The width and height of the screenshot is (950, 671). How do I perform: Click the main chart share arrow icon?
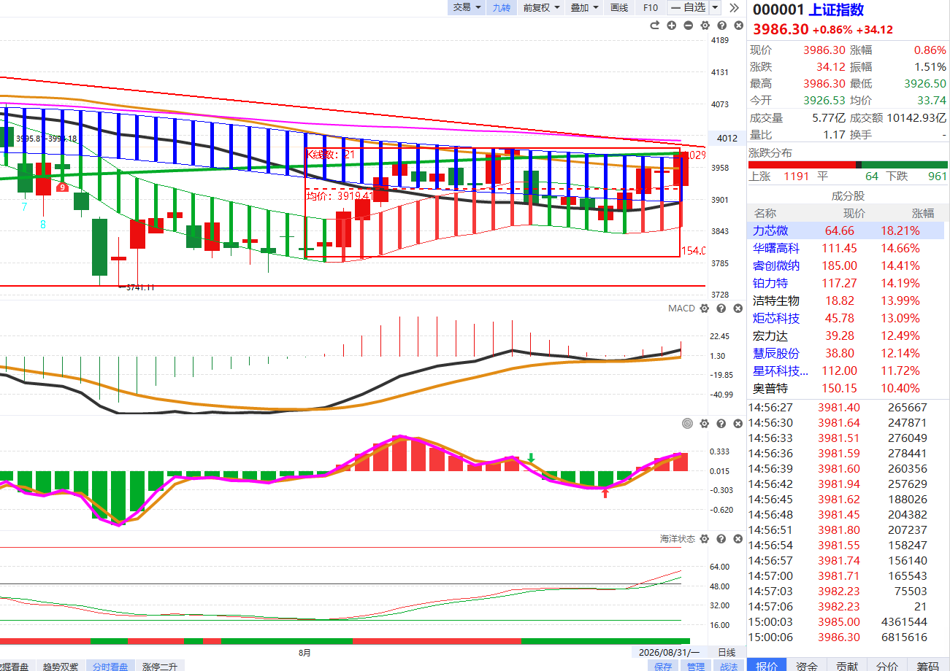pos(654,26)
